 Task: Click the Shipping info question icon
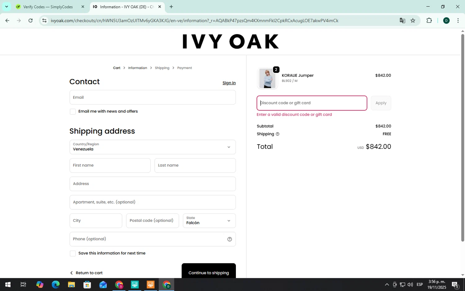[277, 134]
